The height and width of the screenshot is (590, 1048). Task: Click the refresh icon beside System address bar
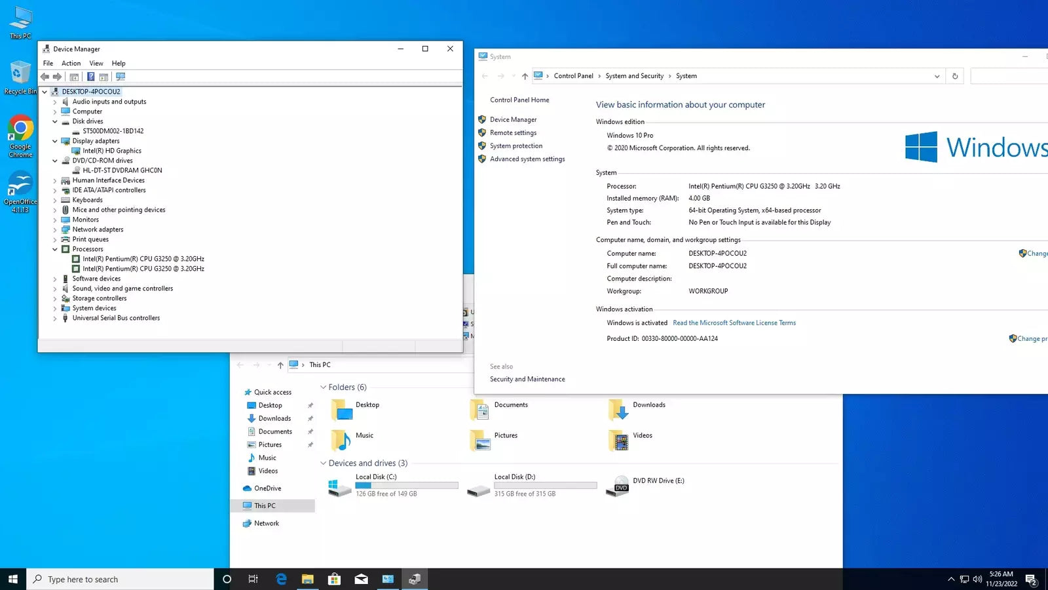point(955,76)
